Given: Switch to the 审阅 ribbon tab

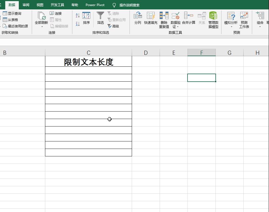Looking at the screenshot, I should pos(26,5).
